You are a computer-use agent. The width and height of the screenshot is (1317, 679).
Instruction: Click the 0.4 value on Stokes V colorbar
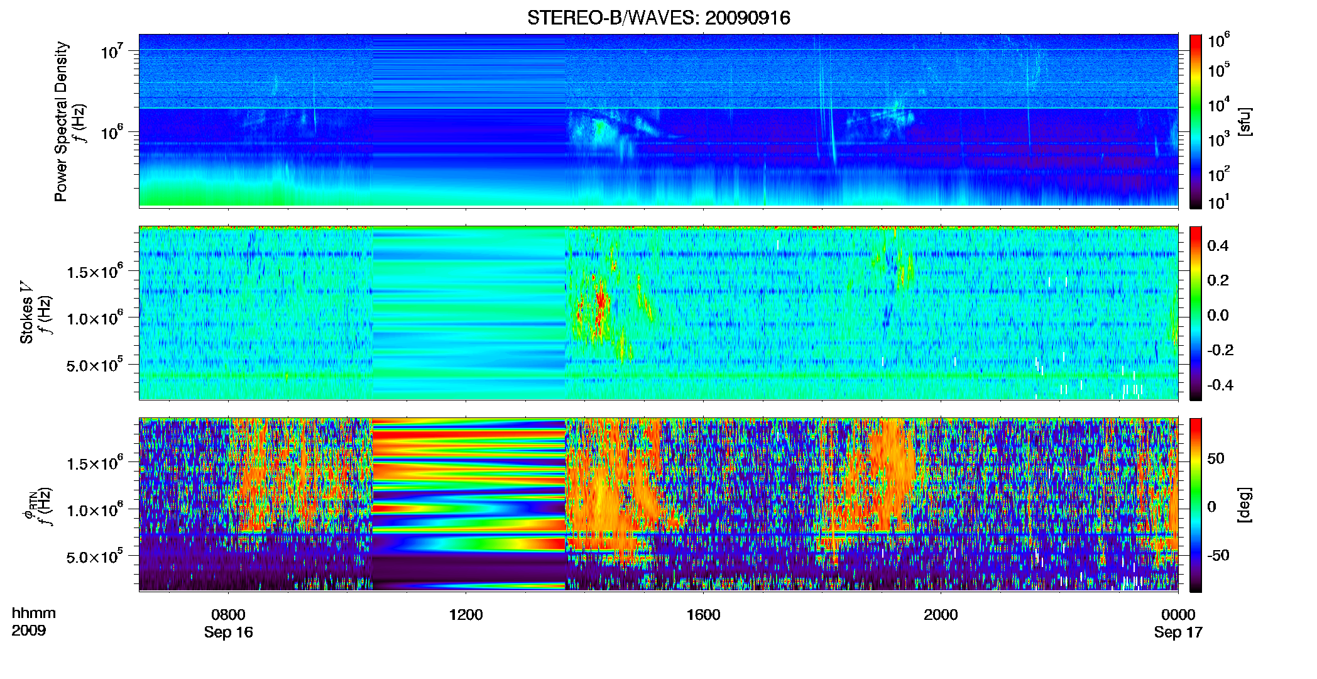pos(1218,246)
